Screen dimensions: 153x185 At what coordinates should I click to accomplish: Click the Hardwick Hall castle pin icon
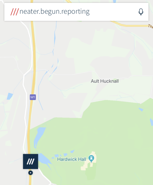[91, 159]
